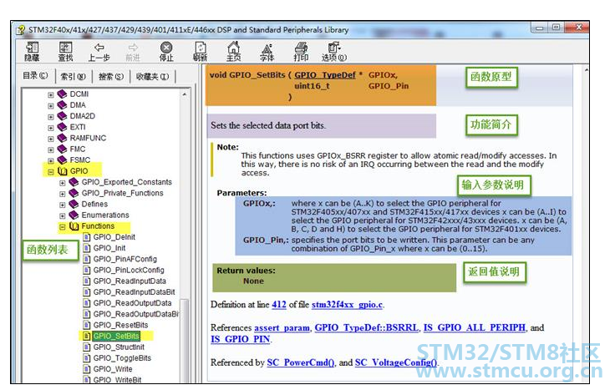
Task: Collapse the GPIO tree node
Action: (51, 171)
